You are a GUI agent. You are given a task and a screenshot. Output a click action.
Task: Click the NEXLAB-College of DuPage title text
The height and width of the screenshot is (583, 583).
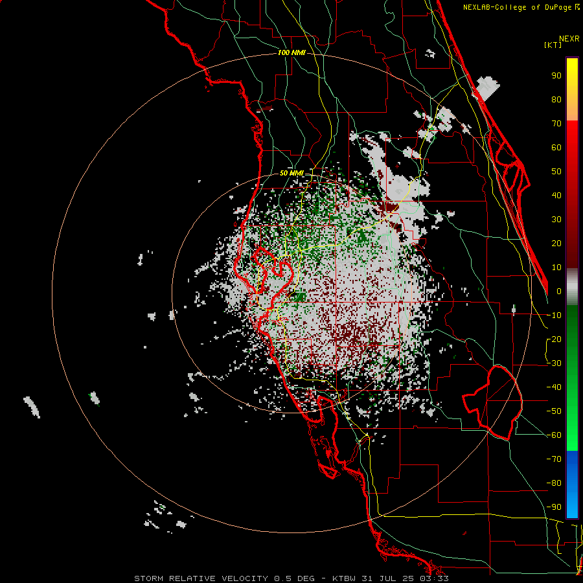[518, 7]
